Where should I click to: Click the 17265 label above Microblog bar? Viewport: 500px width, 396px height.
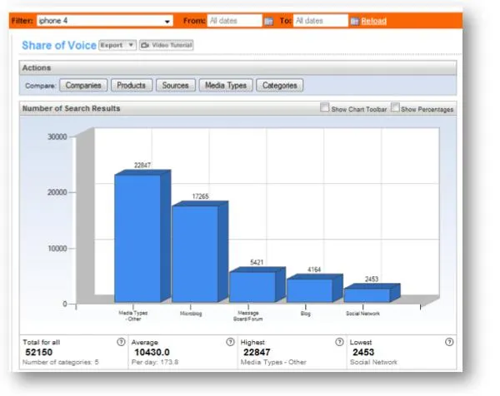(201, 196)
